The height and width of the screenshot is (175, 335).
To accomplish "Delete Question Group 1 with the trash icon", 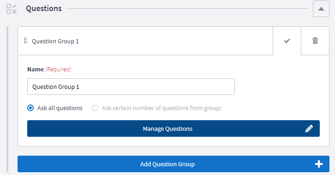I will [x=315, y=41].
